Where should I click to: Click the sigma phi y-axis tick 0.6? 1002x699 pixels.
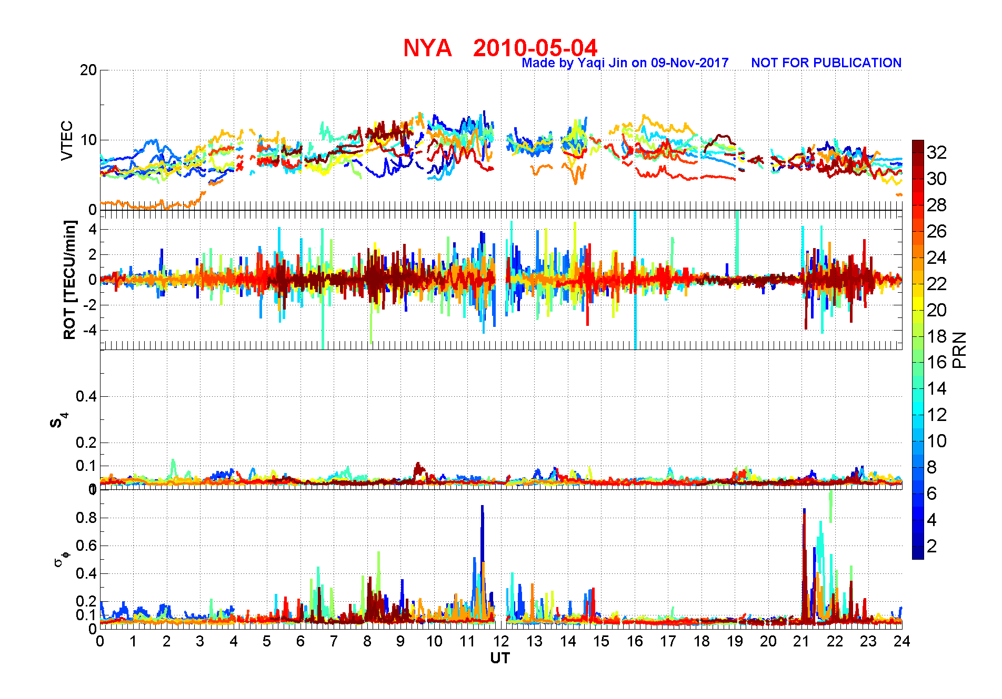pos(86,546)
